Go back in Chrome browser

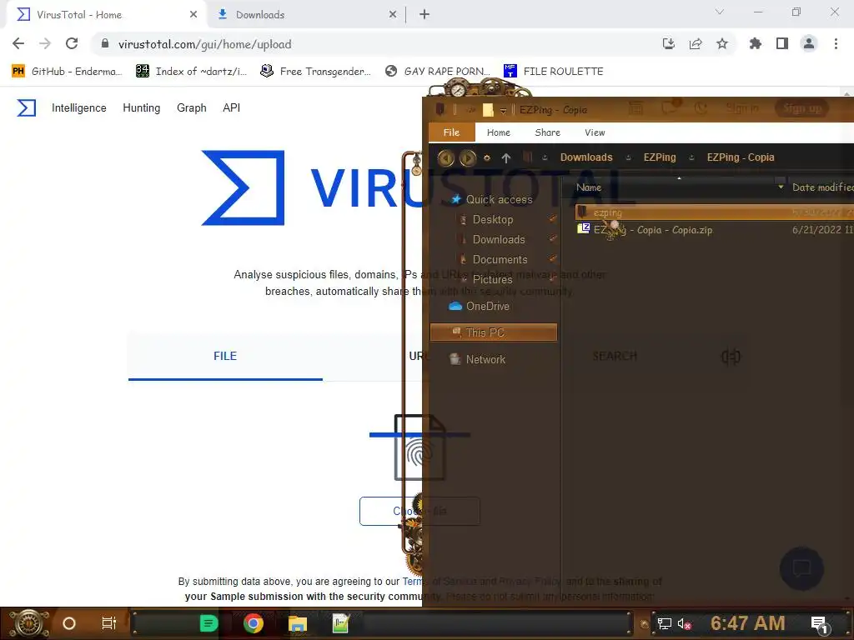18,43
